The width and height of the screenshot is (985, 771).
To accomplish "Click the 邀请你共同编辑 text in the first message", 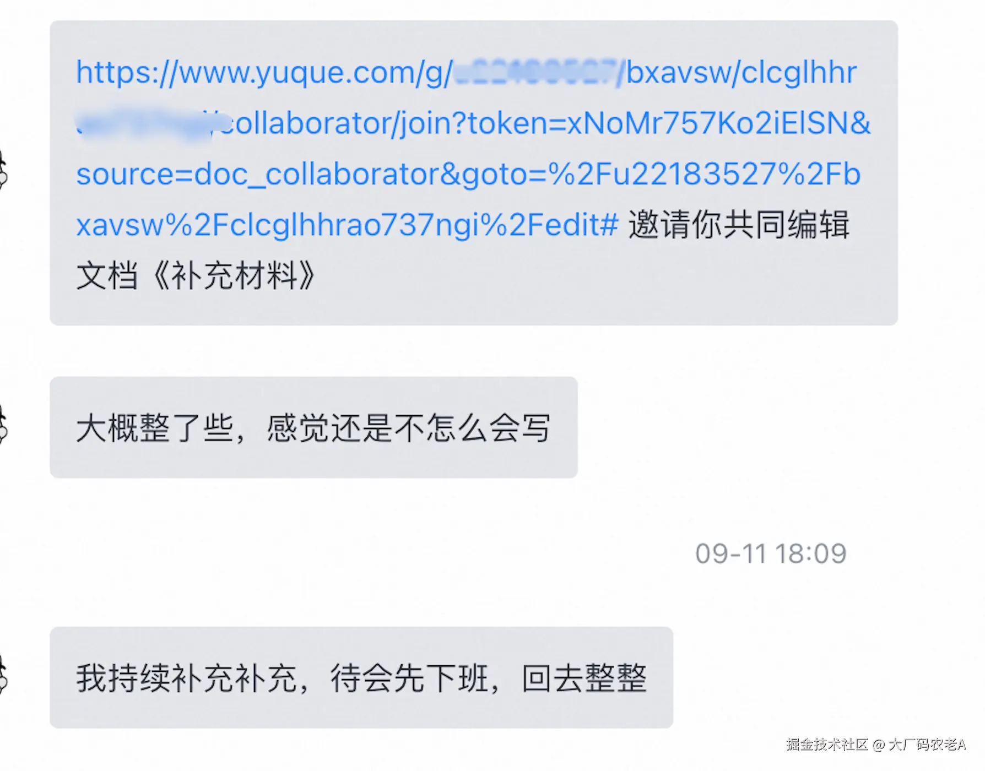I will coord(739,225).
